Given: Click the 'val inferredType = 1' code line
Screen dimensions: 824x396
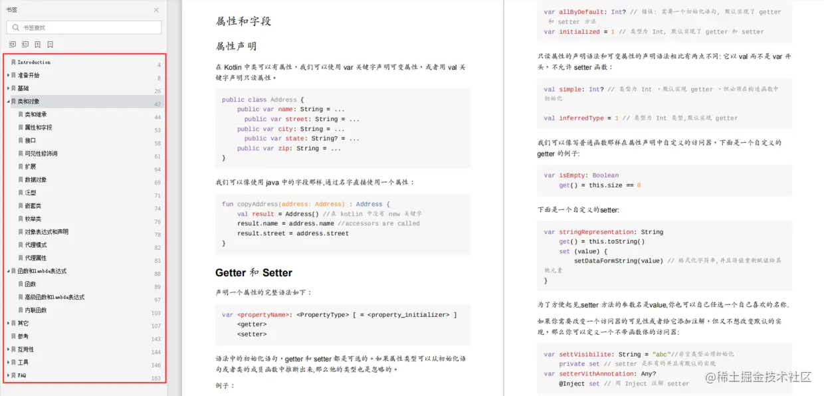Looking at the screenshot, I should [x=641, y=118].
